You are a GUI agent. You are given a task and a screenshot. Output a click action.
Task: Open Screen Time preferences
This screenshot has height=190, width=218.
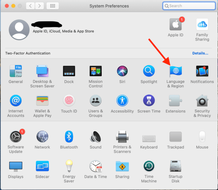click(149, 100)
